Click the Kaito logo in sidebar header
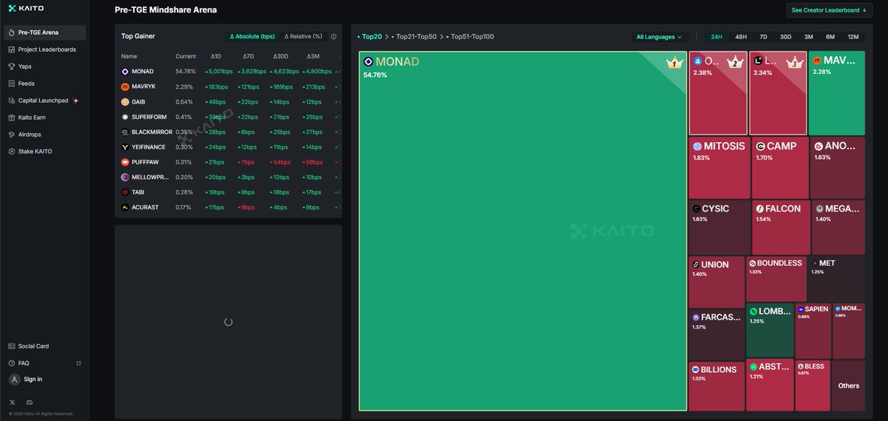This screenshot has height=421, width=888. (x=26, y=8)
